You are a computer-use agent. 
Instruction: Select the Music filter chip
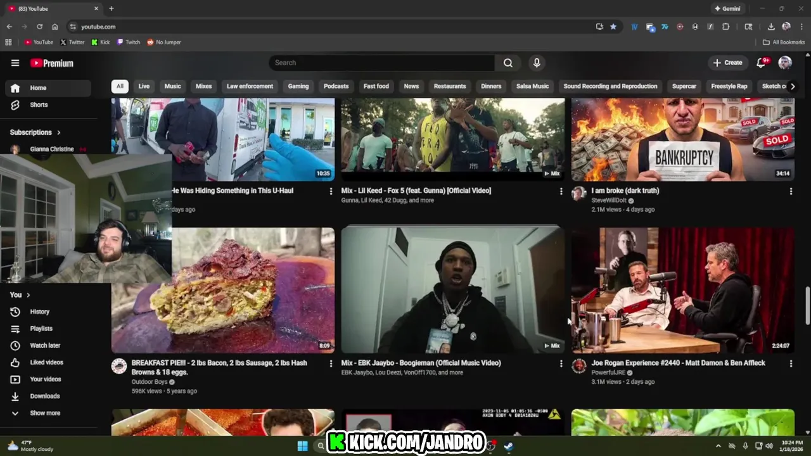click(x=172, y=86)
